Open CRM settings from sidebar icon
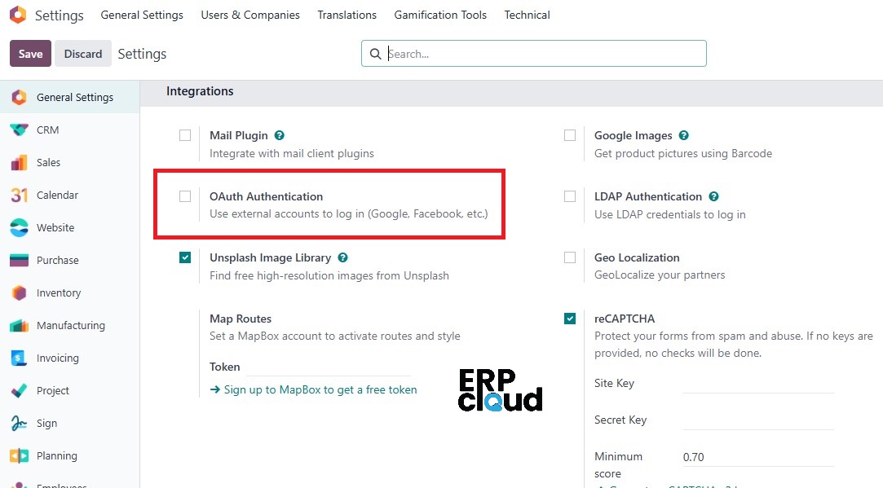 click(x=19, y=130)
